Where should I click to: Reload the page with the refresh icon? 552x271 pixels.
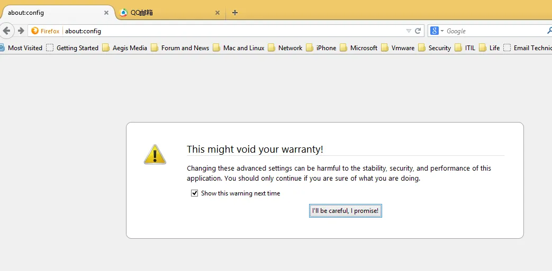click(418, 31)
